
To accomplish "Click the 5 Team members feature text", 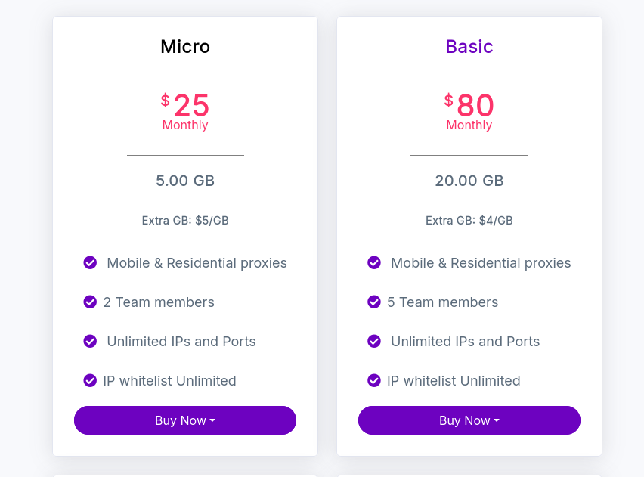I will point(443,302).
